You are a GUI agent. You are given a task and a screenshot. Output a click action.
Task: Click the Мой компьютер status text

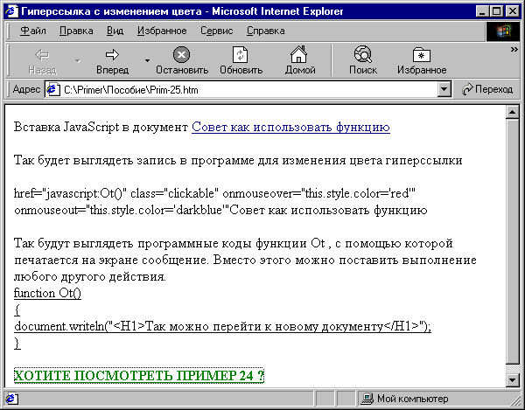(x=412, y=399)
